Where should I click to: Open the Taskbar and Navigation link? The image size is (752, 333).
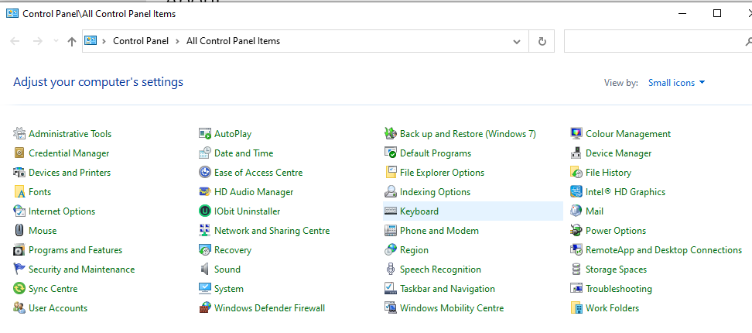pos(447,288)
